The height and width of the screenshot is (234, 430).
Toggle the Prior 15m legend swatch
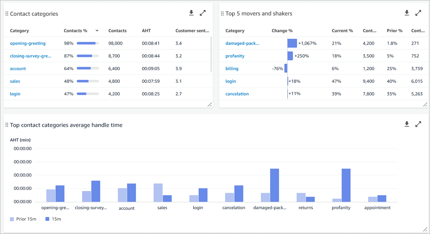tap(12, 219)
